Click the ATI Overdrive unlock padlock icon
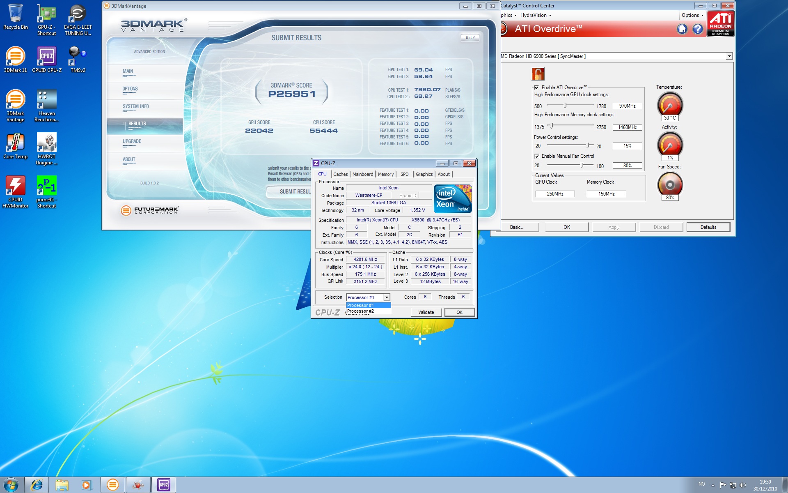 (x=538, y=74)
